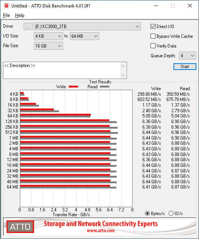Expand the I/O Size minimum 4 KB dropdown
This screenshot has width=199, height=239.
tap(48, 36)
